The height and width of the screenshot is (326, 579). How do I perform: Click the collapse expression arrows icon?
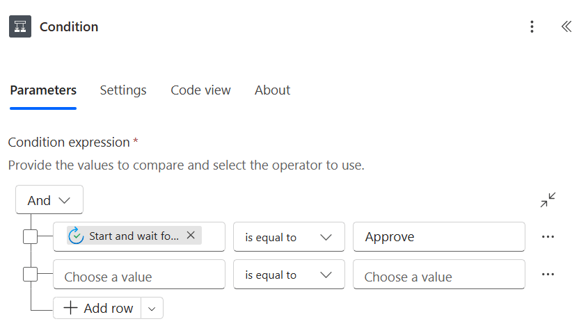pyautogui.click(x=548, y=200)
